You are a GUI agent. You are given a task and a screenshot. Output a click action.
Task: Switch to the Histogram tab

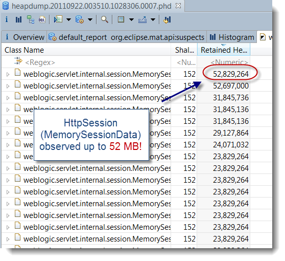pyautogui.click(x=232, y=37)
